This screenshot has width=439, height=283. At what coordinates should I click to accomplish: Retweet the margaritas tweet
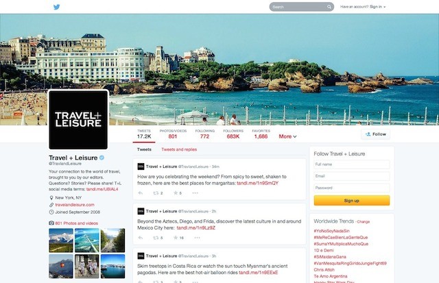click(158, 193)
